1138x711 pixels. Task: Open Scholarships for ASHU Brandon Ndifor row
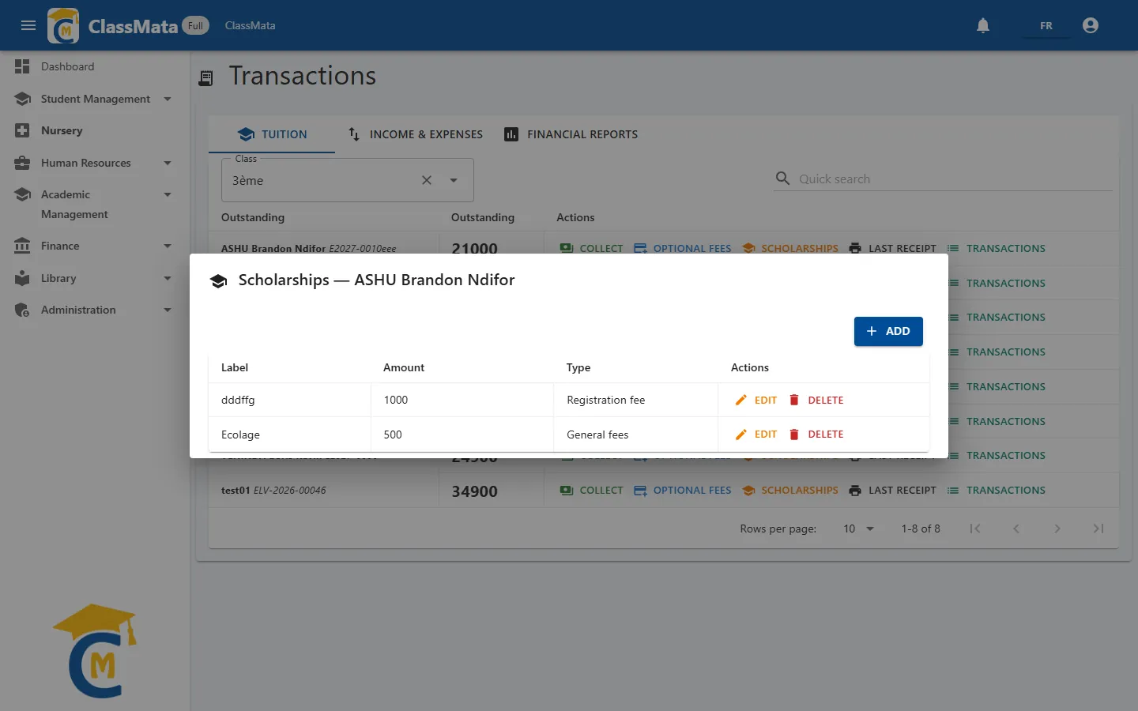click(790, 249)
